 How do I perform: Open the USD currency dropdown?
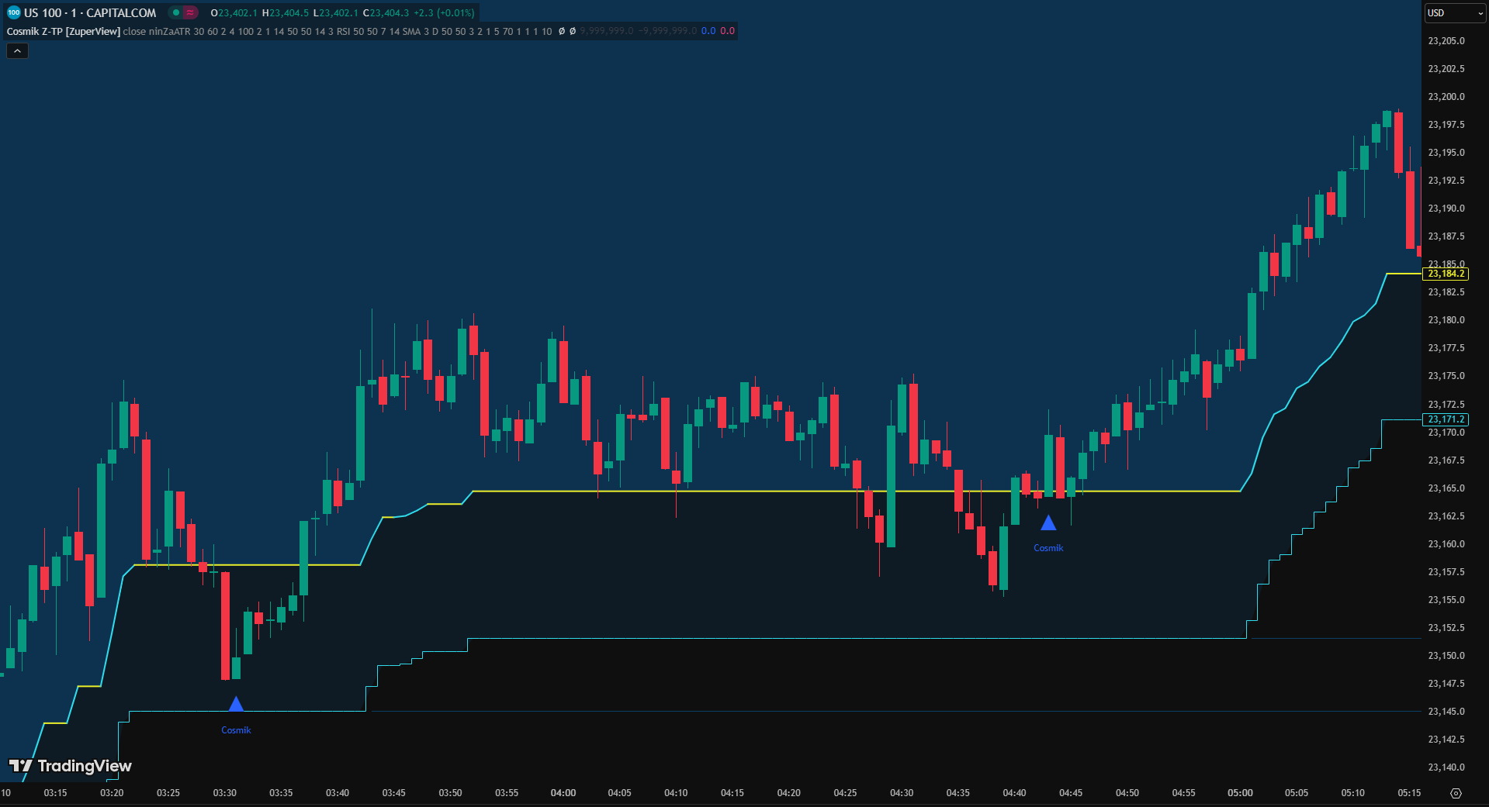click(x=1454, y=13)
